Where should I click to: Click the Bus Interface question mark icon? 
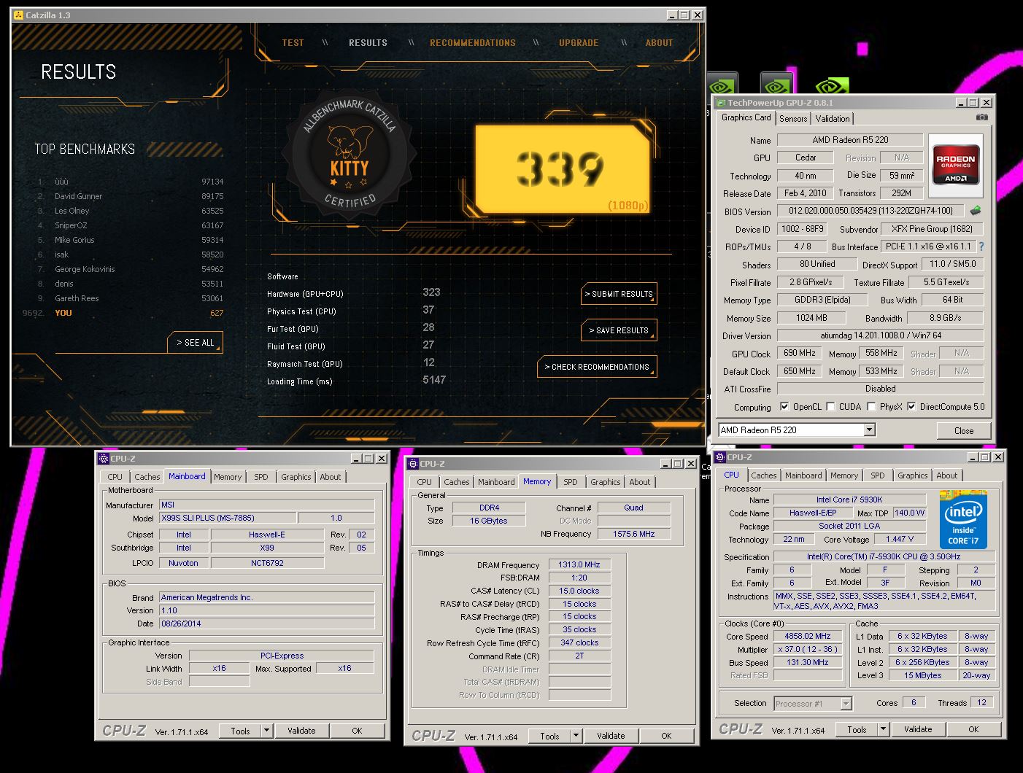click(981, 246)
